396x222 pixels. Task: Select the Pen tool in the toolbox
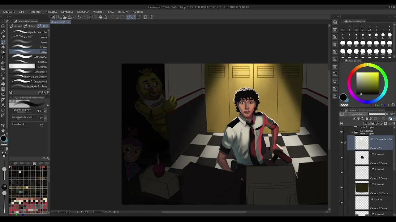coord(3,32)
